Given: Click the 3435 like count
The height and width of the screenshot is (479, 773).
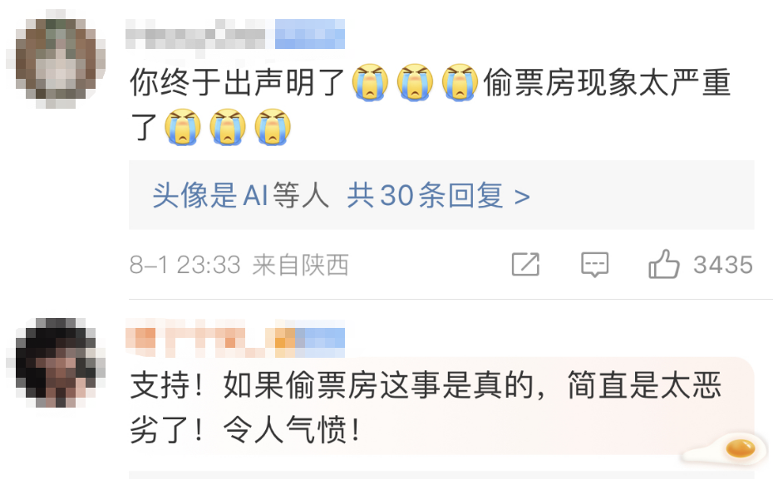Looking at the screenshot, I should tap(723, 265).
